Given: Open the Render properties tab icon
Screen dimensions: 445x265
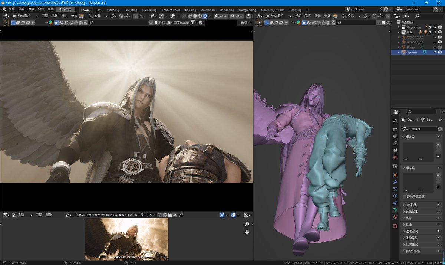Looking at the screenshot, I should pyautogui.click(x=395, y=130).
